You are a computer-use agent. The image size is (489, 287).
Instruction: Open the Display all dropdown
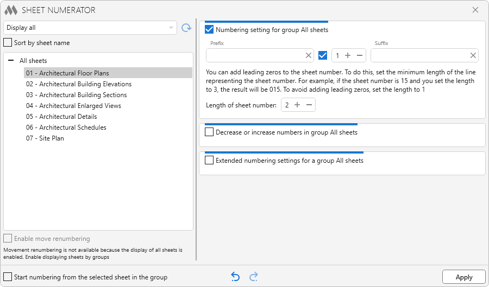(90, 28)
